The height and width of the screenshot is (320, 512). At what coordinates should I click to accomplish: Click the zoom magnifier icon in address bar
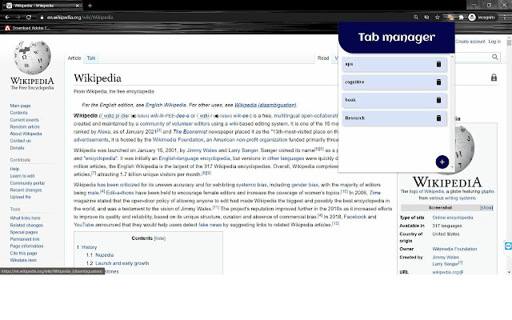pos(416,18)
